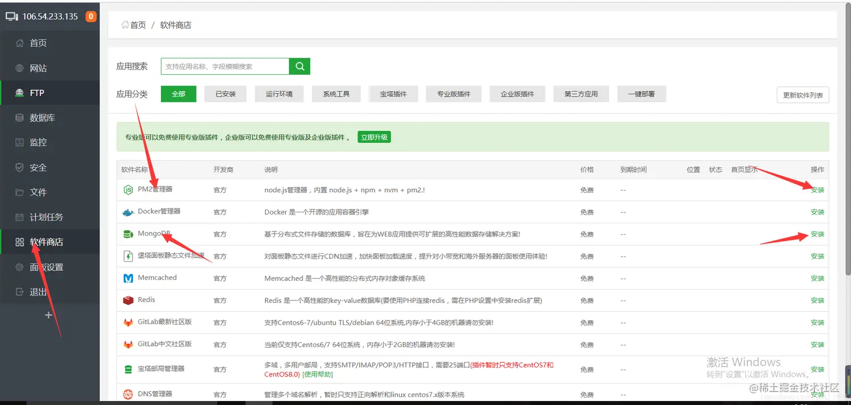Viewport: 851px width, 405px height.
Task: Select the 全部 category tab
Action: (178, 94)
